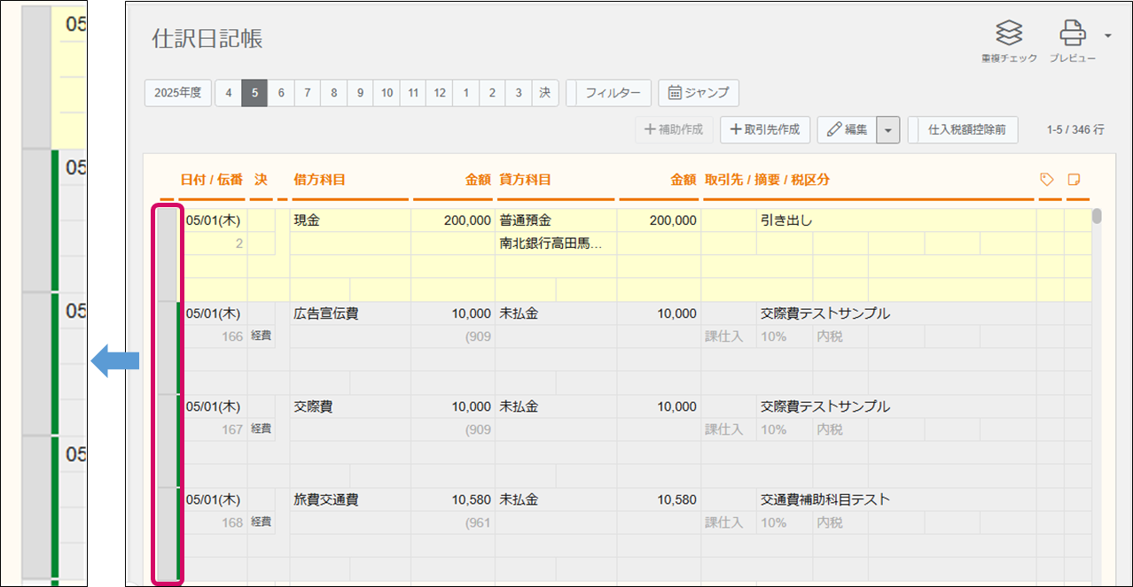Click the blue left arrow

(115, 360)
